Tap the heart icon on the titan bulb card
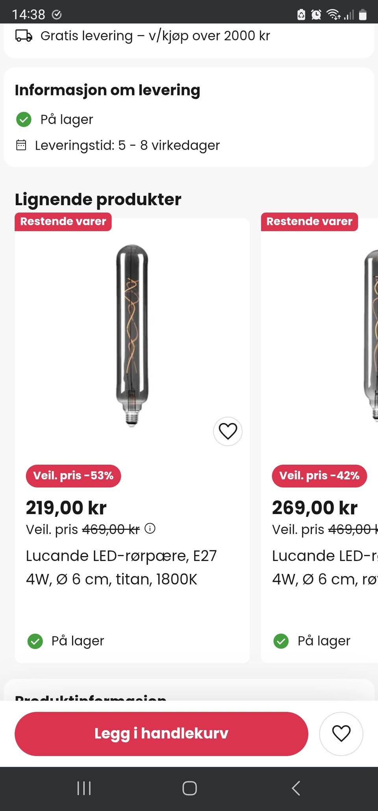 pos(228,431)
